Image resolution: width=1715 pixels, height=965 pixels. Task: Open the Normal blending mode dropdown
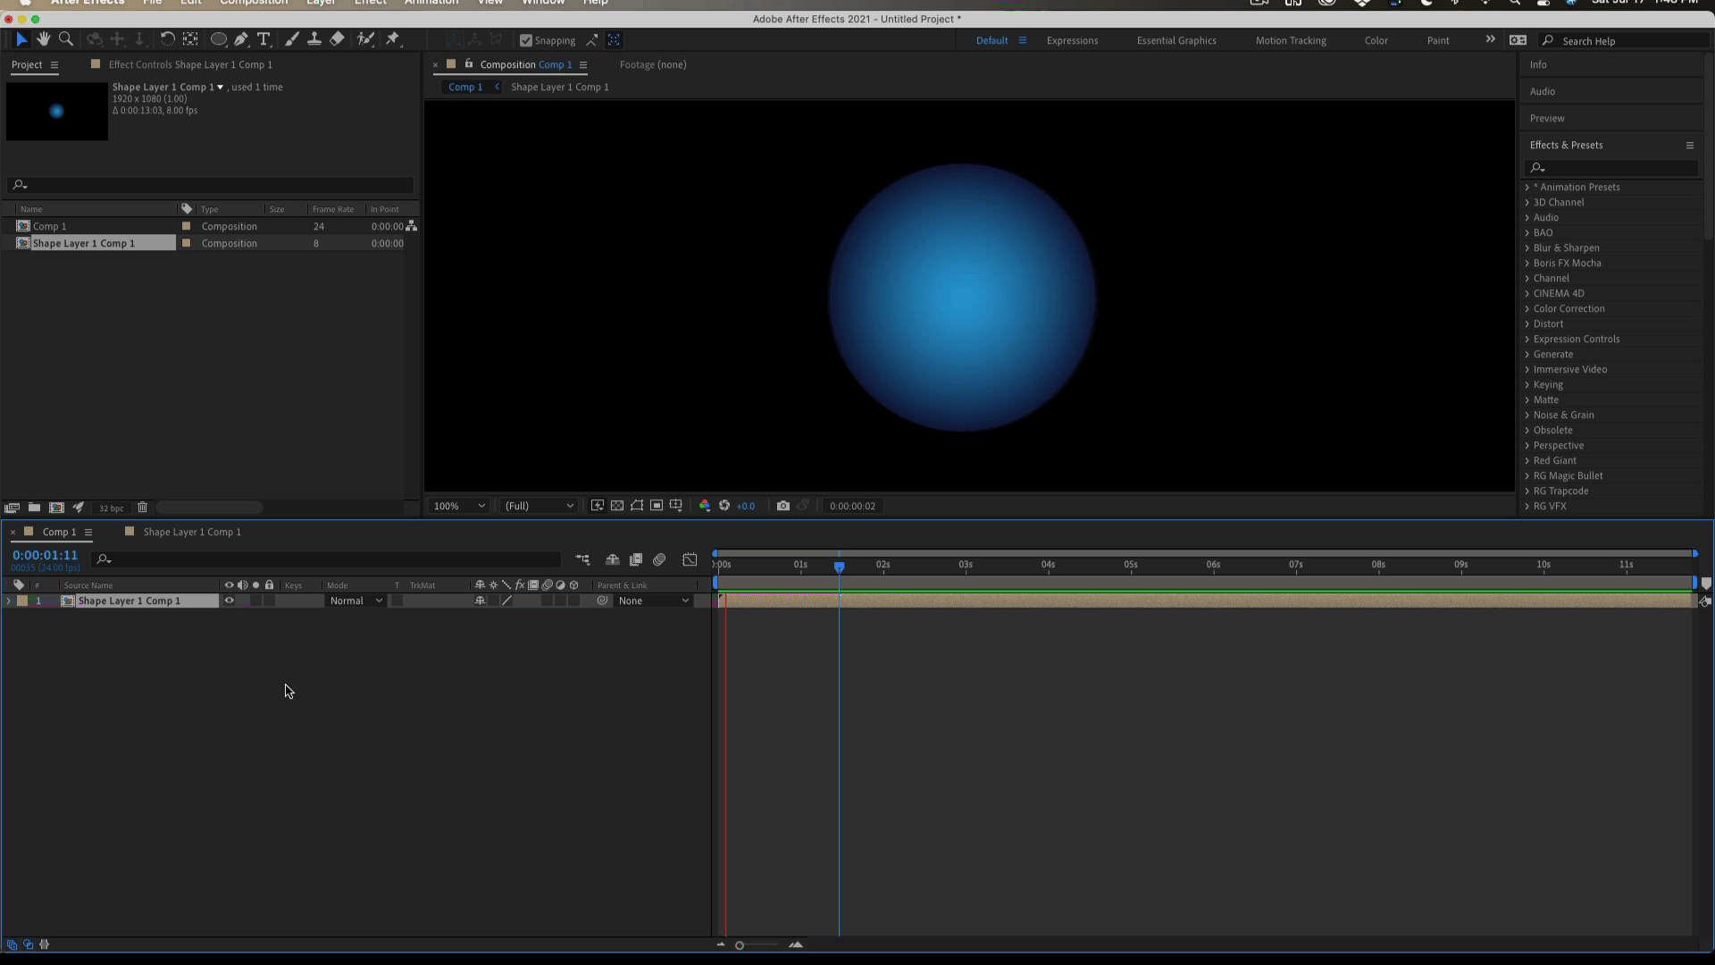click(356, 601)
